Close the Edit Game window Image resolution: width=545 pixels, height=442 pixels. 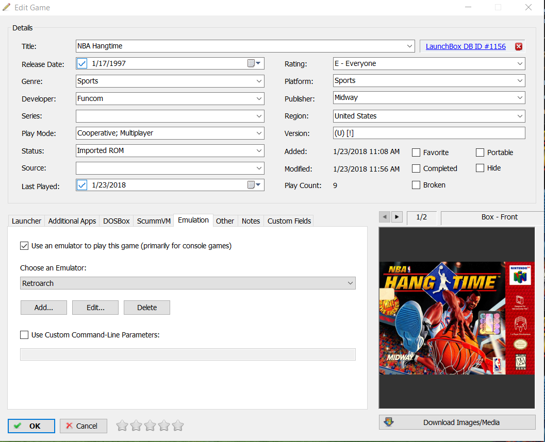529,7
